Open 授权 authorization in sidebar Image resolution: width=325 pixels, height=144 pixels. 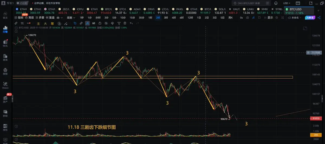[5, 128]
